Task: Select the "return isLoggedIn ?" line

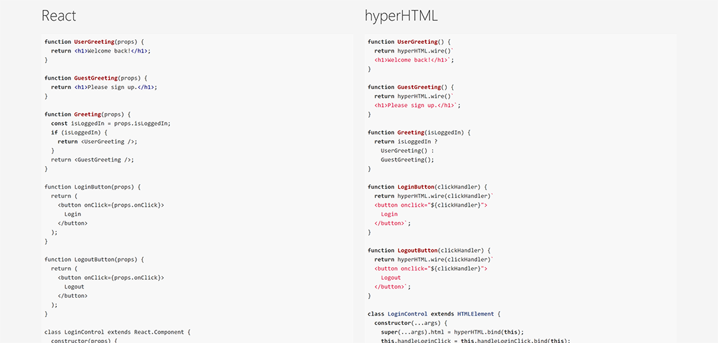Action: [406, 142]
